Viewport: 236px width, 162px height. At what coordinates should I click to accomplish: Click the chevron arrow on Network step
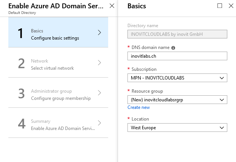[x=99, y=63]
